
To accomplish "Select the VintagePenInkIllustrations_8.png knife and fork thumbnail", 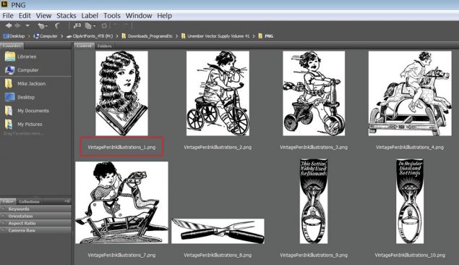I will point(218,231).
